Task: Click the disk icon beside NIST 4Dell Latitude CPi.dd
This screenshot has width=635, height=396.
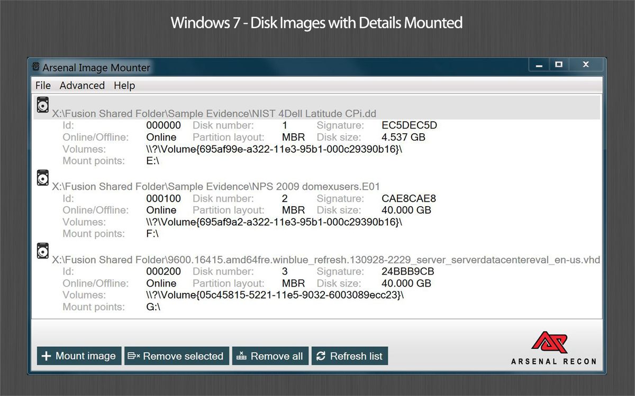Action: click(42, 105)
